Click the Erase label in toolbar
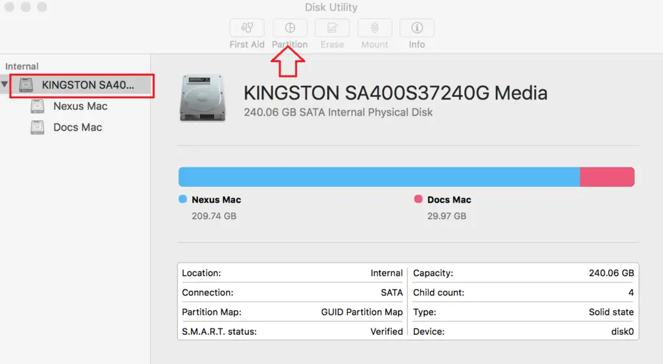 click(332, 45)
